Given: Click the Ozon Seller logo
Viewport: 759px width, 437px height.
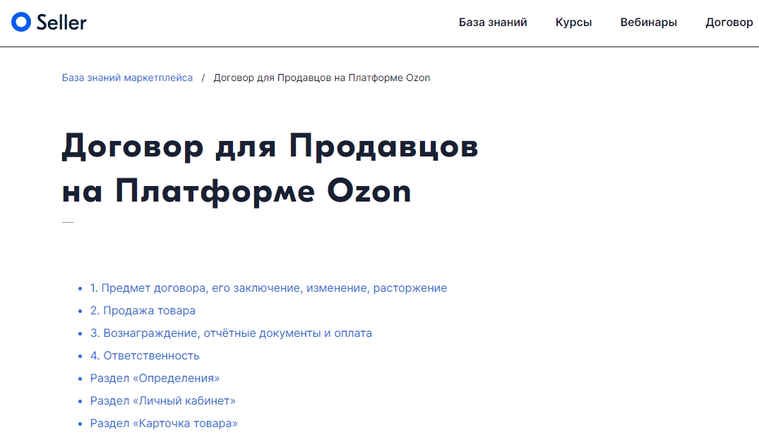Looking at the screenshot, I should coord(49,23).
